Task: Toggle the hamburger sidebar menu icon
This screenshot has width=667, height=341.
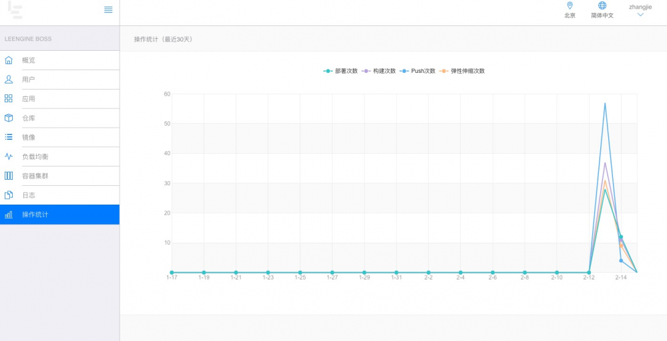Action: click(x=108, y=9)
